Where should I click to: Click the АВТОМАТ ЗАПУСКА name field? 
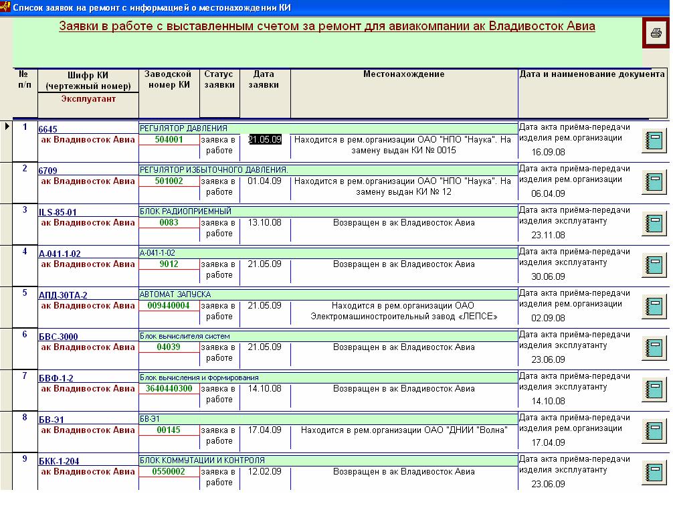coord(328,294)
